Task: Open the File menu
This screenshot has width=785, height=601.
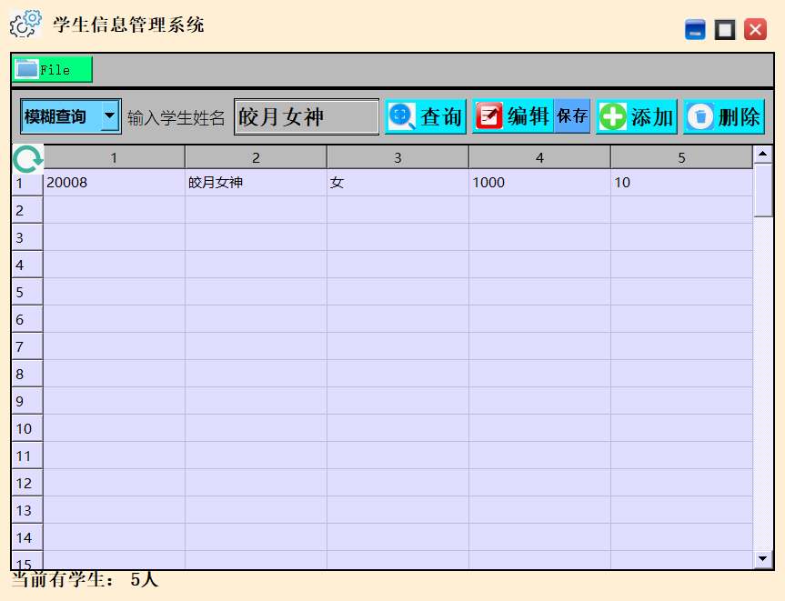Action: pyautogui.click(x=51, y=69)
